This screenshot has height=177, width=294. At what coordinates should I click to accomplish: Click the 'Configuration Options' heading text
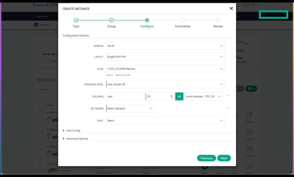coord(75,35)
